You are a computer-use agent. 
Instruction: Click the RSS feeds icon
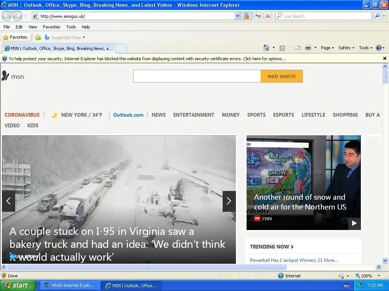click(282, 48)
